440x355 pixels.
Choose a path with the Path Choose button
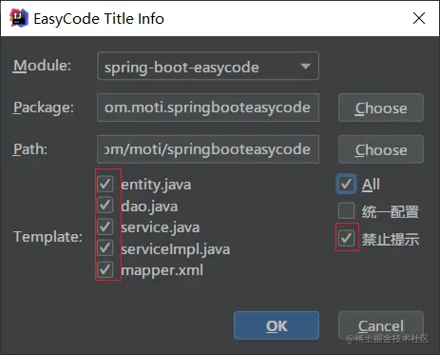coord(381,149)
